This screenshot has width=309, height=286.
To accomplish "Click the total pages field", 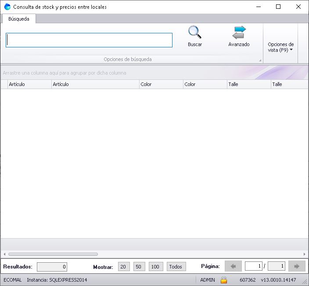I will [277, 266].
